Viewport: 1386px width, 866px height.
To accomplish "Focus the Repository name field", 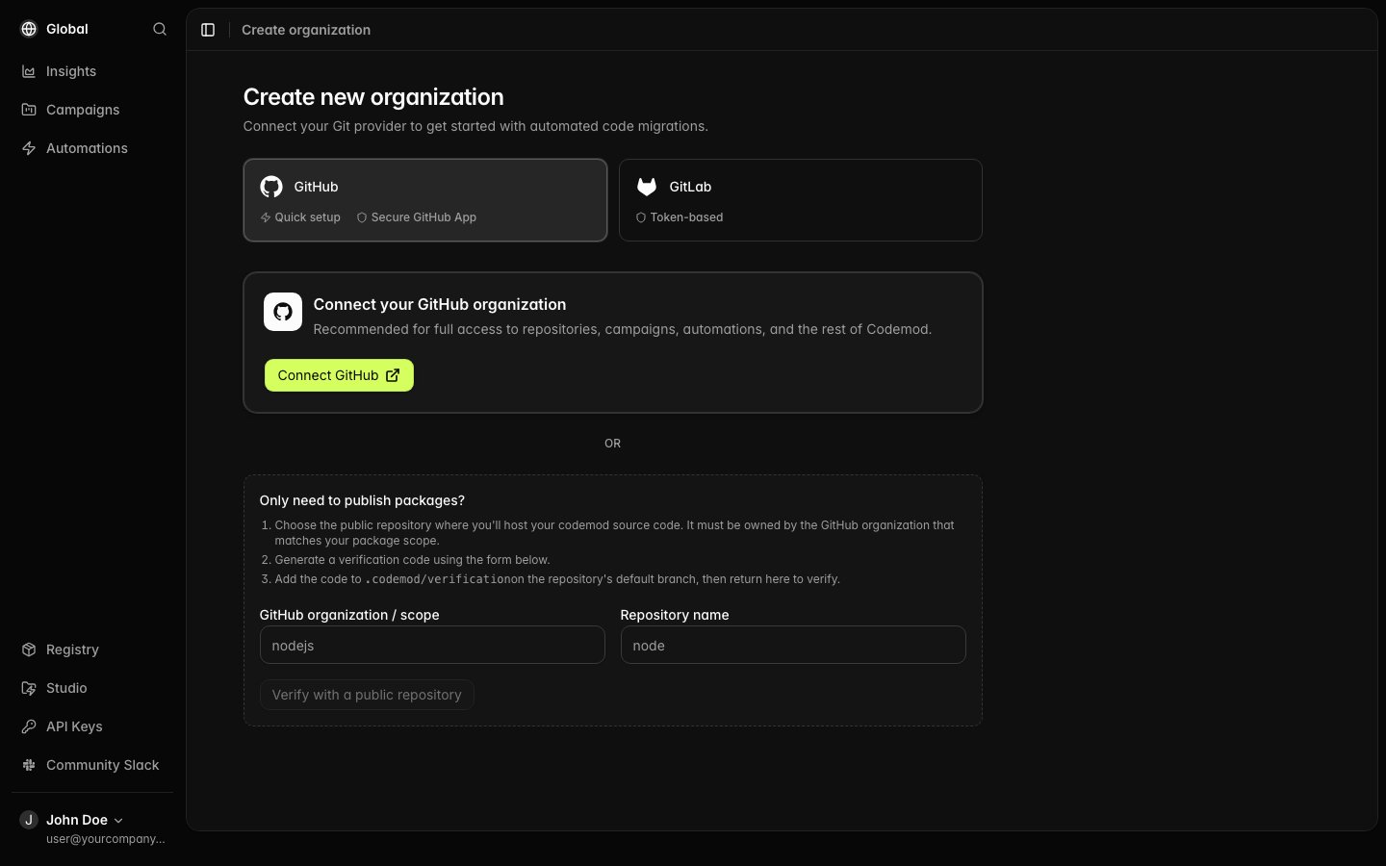I will (793, 645).
